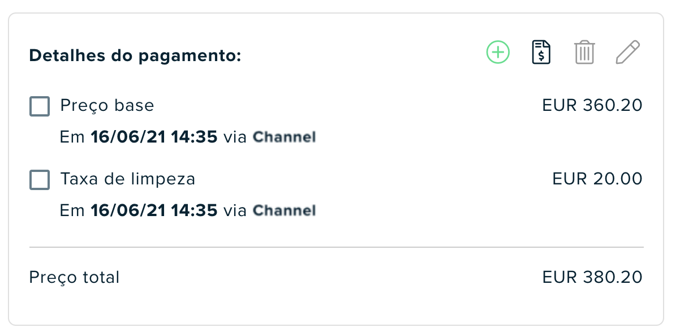Click the Preço total label

point(74,278)
